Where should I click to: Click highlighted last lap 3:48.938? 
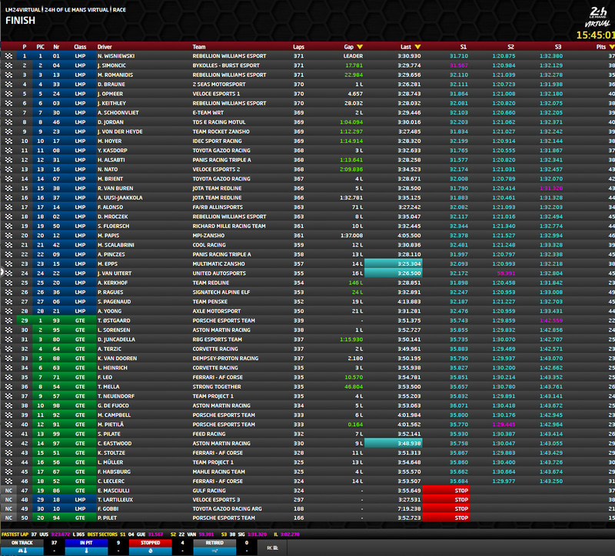[x=394, y=444]
